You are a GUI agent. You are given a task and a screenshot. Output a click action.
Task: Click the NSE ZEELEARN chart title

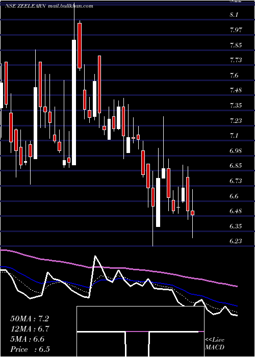point(26,6)
